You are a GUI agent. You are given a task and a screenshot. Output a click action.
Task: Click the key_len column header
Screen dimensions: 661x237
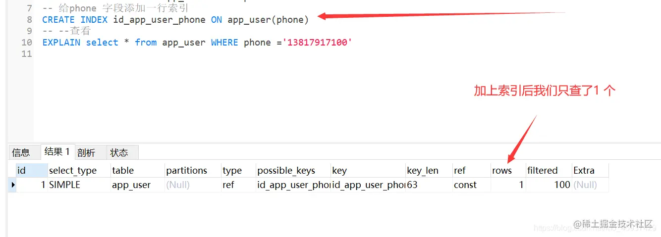click(429, 170)
